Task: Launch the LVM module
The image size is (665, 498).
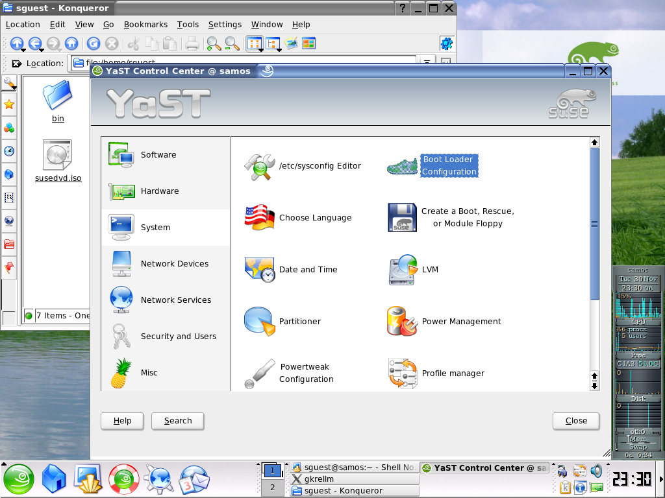Action: (414, 269)
